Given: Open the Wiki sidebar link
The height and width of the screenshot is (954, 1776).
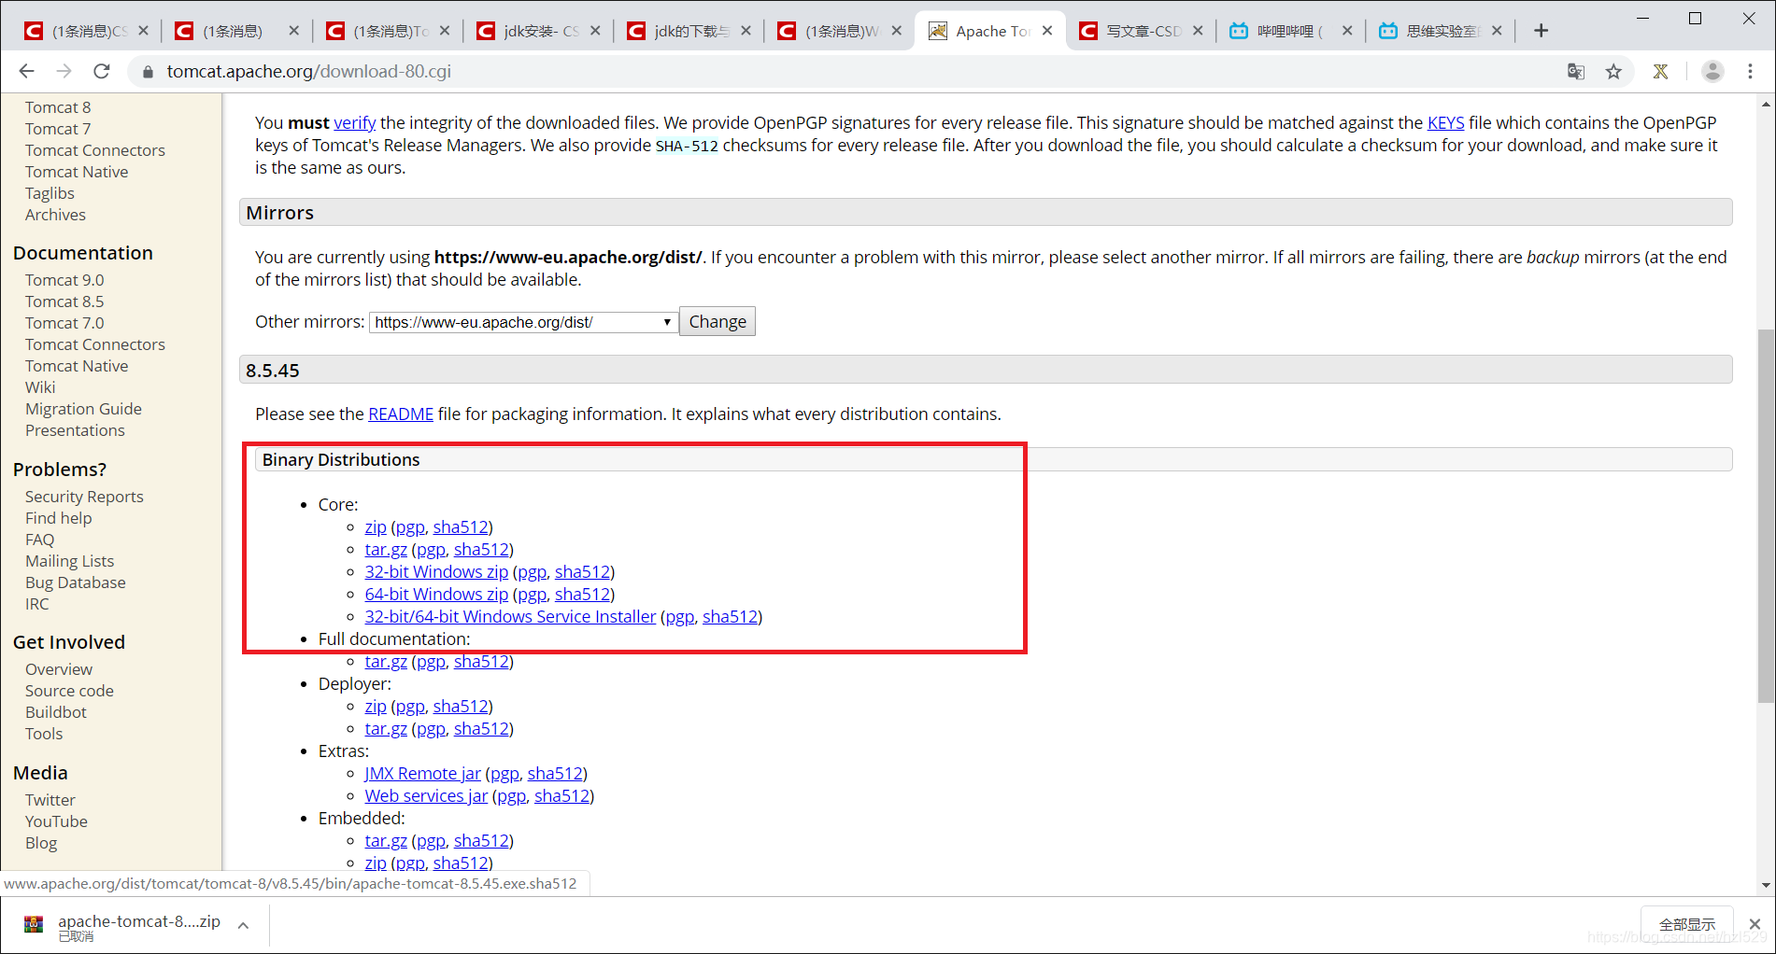Looking at the screenshot, I should [x=40, y=387].
